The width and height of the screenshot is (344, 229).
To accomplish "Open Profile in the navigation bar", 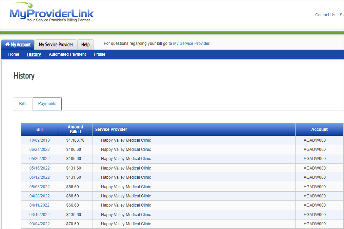I will click(99, 54).
